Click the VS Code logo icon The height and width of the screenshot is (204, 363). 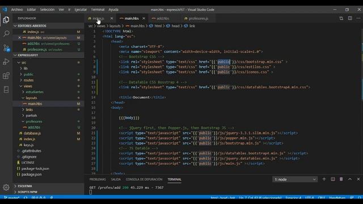pyautogui.click(x=5, y=10)
